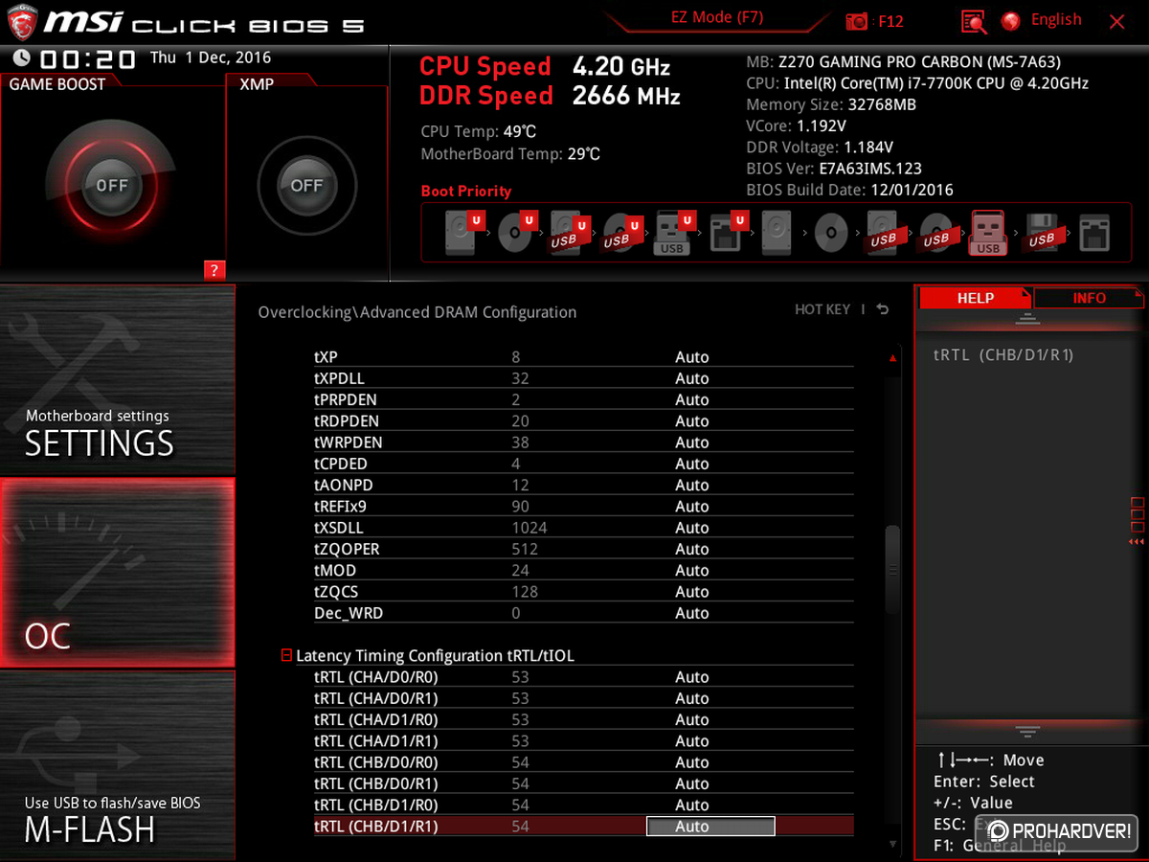The width and height of the screenshot is (1149, 862).
Task: Select the UEFI USB key boot icon
Action: 673,233
